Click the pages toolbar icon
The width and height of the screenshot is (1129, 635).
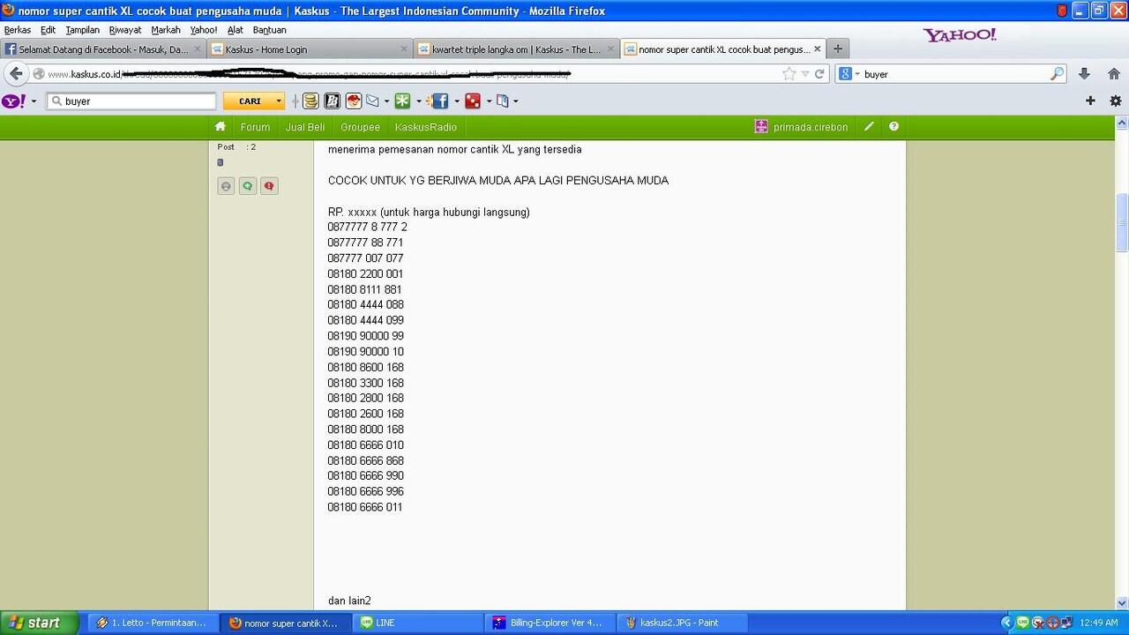click(x=503, y=101)
